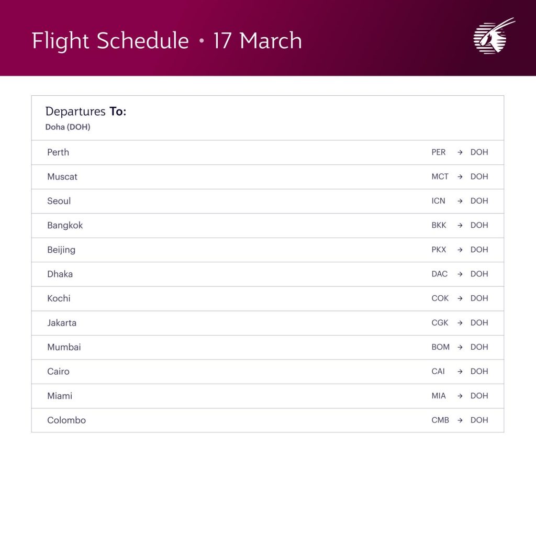This screenshot has height=536, width=536.
Task: Open the Seoul flight row
Action: [59, 201]
